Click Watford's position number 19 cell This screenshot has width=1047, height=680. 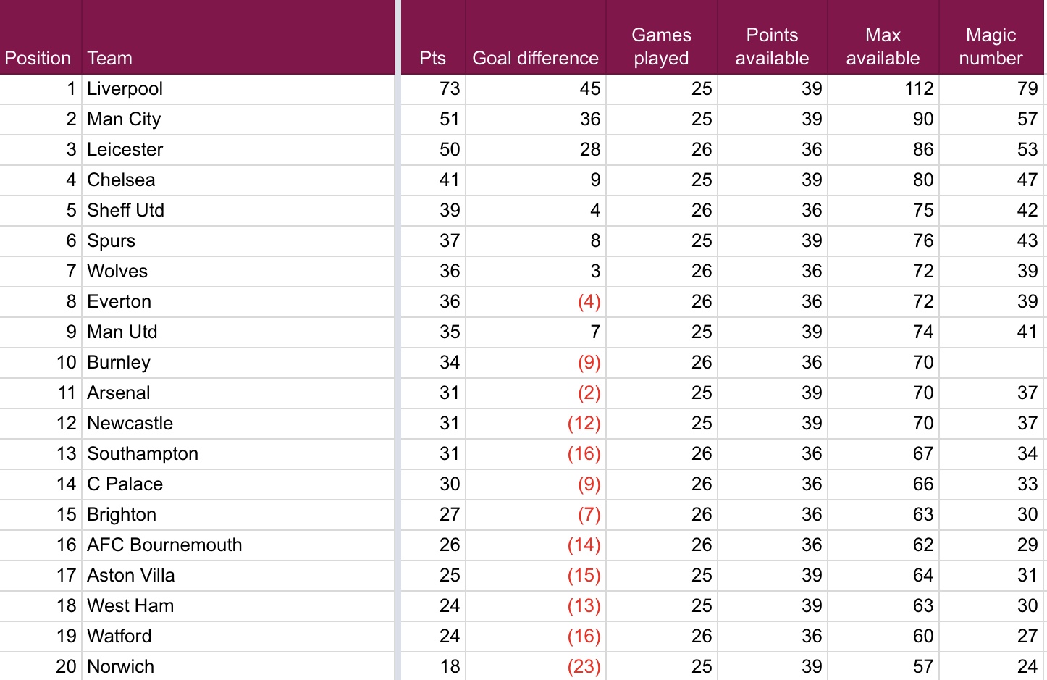[x=41, y=637]
